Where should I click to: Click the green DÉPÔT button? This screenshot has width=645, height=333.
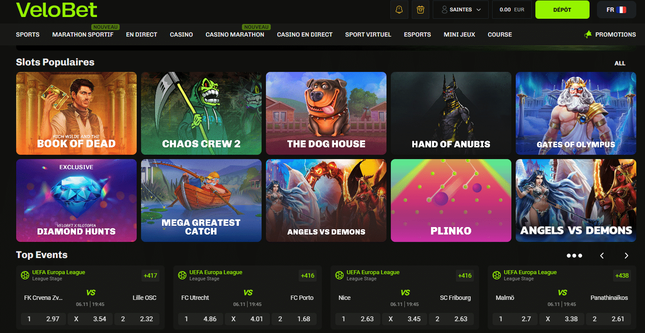coord(562,10)
